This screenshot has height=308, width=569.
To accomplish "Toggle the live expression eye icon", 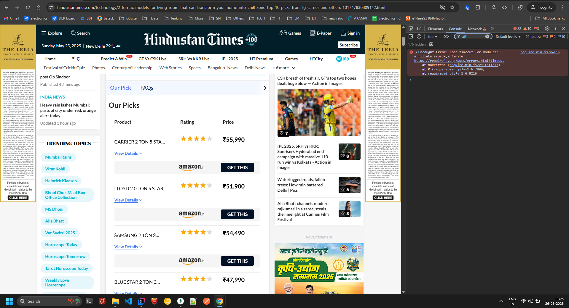I will (x=446, y=36).
